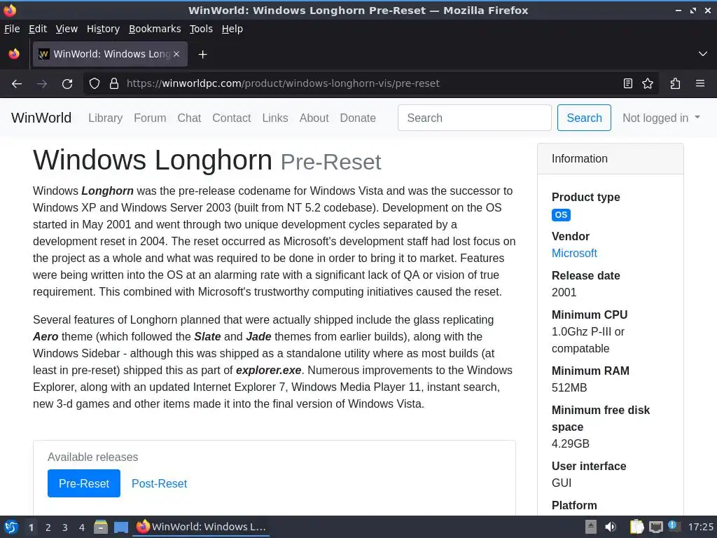The width and height of the screenshot is (717, 538).
Task: Open the Bookmarks menu
Action: click(x=155, y=29)
